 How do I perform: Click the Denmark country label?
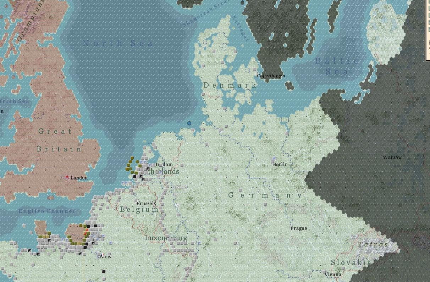coord(230,85)
